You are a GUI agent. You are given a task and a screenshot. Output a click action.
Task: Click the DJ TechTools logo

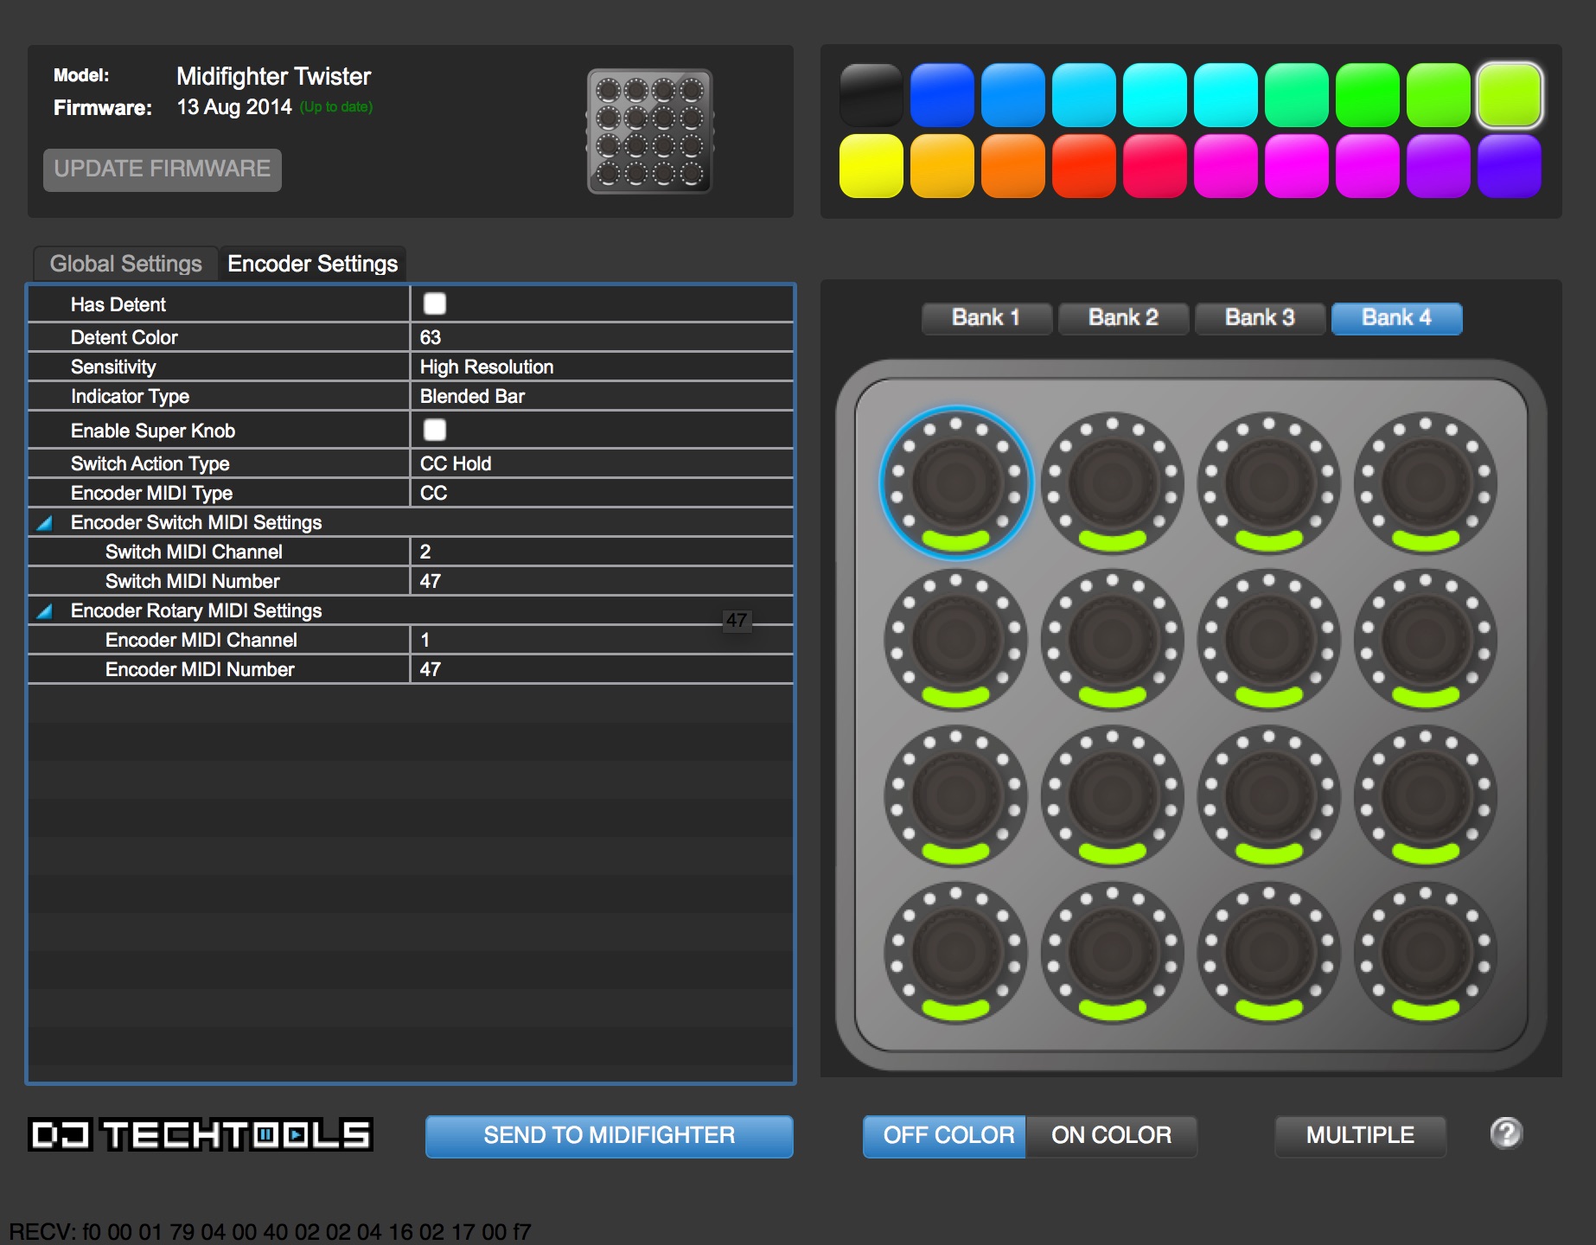coord(201,1134)
